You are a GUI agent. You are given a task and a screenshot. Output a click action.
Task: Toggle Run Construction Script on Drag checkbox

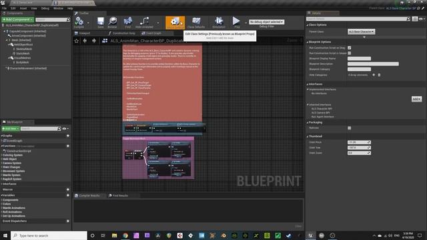coord(350,47)
